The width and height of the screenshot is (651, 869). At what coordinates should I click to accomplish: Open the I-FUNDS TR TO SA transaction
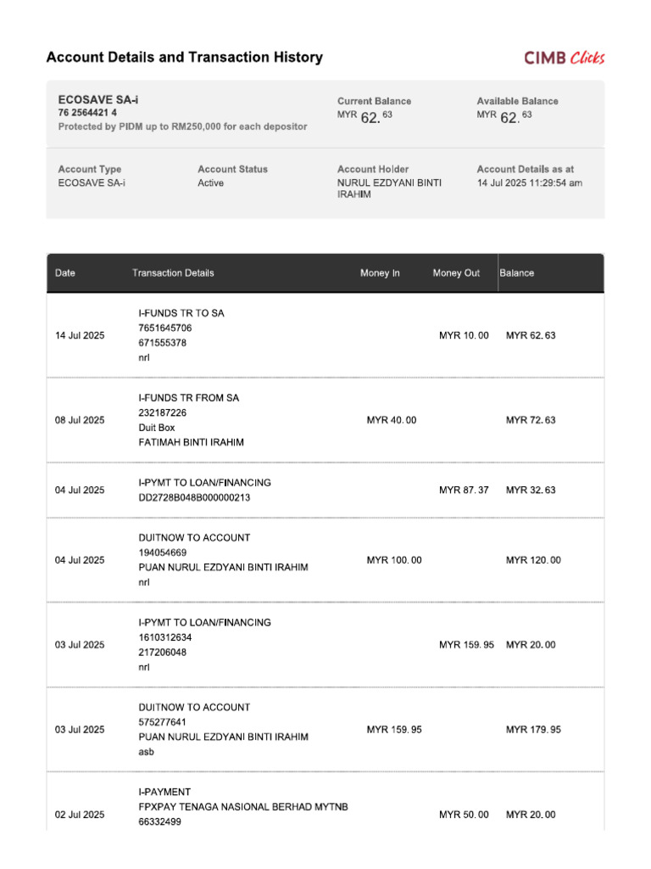[181, 313]
